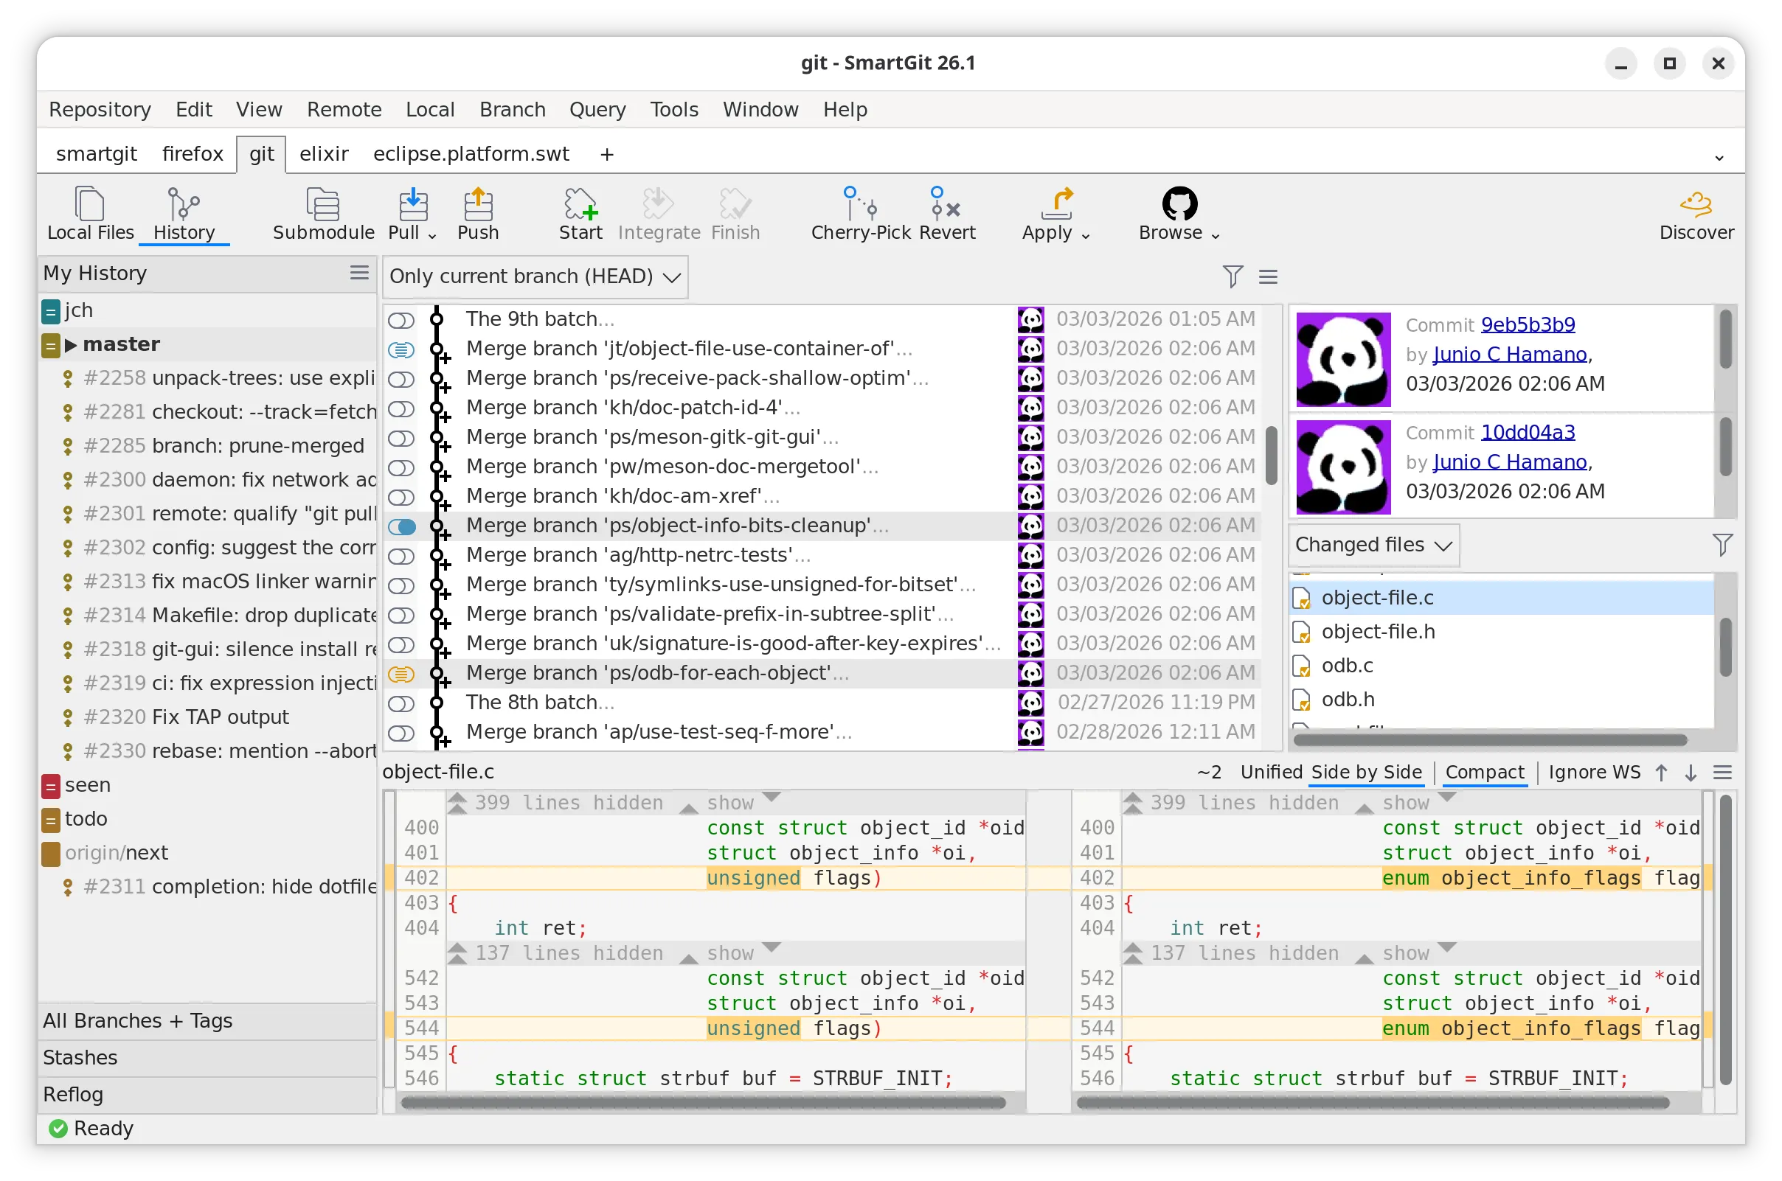Open the Stashes section
1782x1181 pixels.
coord(207,1058)
